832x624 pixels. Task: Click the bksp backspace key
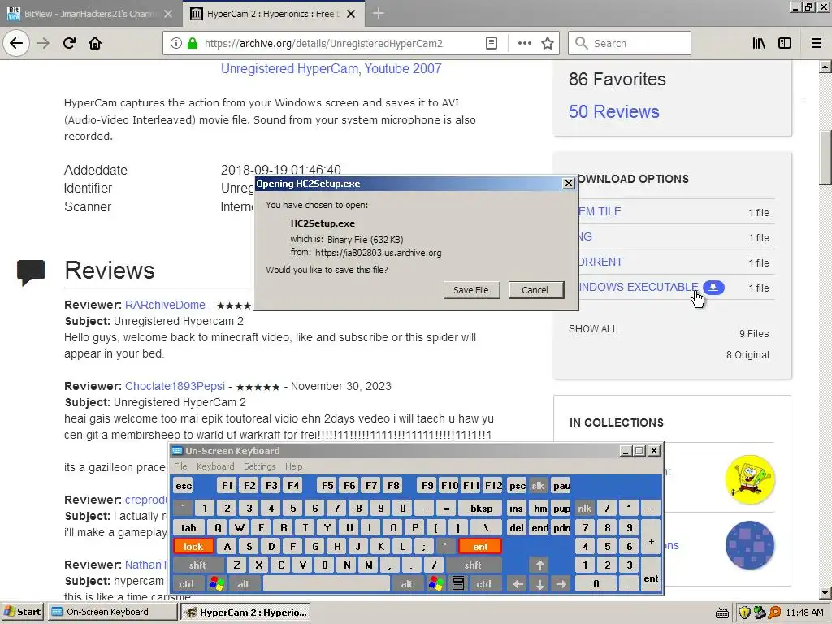point(481,509)
